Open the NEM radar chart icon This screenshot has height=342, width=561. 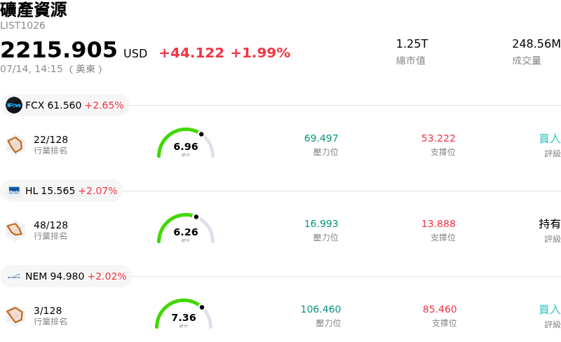15,316
